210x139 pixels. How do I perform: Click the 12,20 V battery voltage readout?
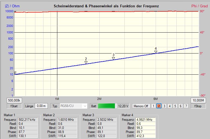pyautogui.click(x=123, y=106)
